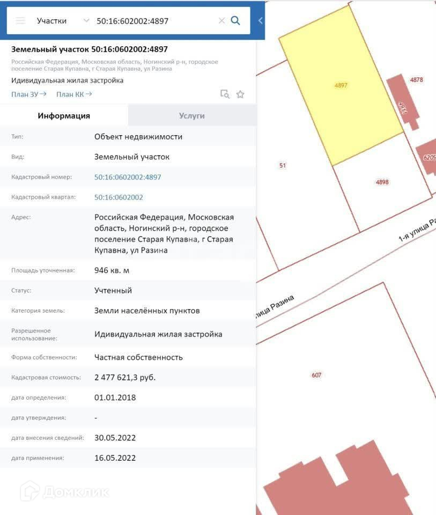The height and width of the screenshot is (515, 436).
Task: Switch to the Услуги tab
Action: 191,115
